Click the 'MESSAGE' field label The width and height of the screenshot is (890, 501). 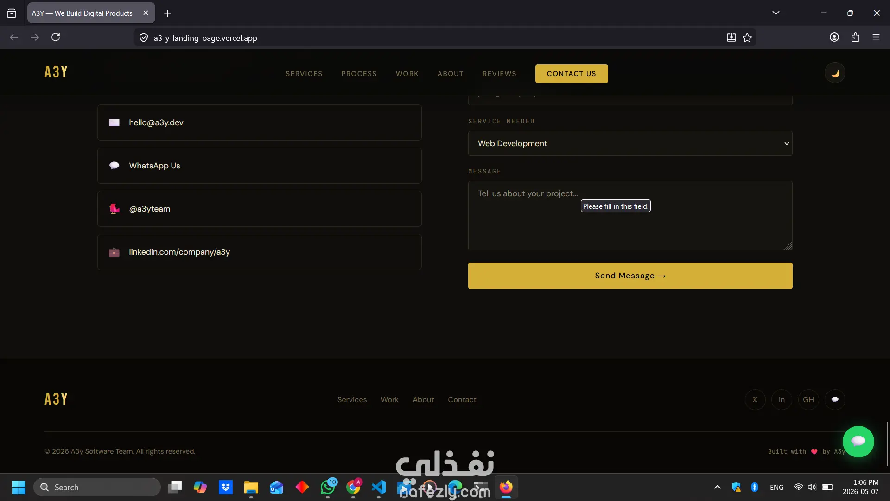484,172
